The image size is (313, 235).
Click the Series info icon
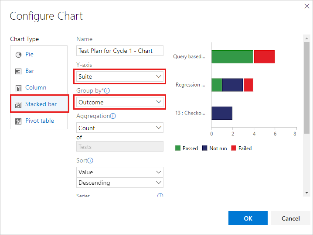[x=160, y=196]
